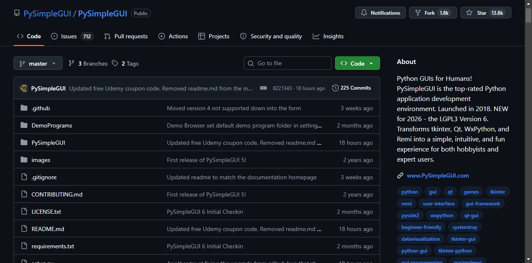Click the git branch icon on master button

[x=22, y=64]
